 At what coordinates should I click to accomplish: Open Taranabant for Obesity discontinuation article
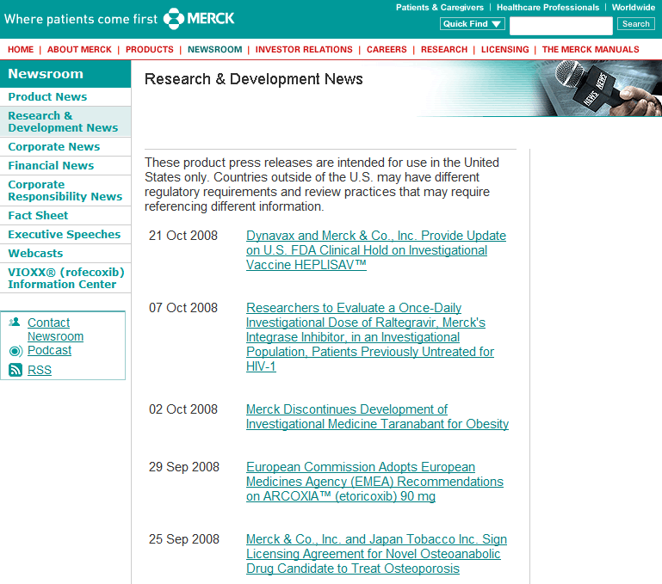377,416
